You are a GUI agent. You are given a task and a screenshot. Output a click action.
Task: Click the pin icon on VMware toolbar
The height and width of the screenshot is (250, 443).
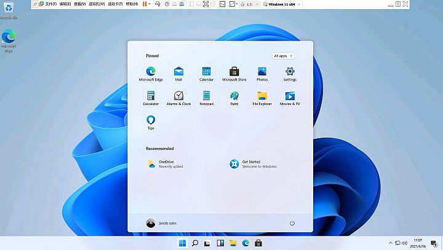tap(35, 4)
